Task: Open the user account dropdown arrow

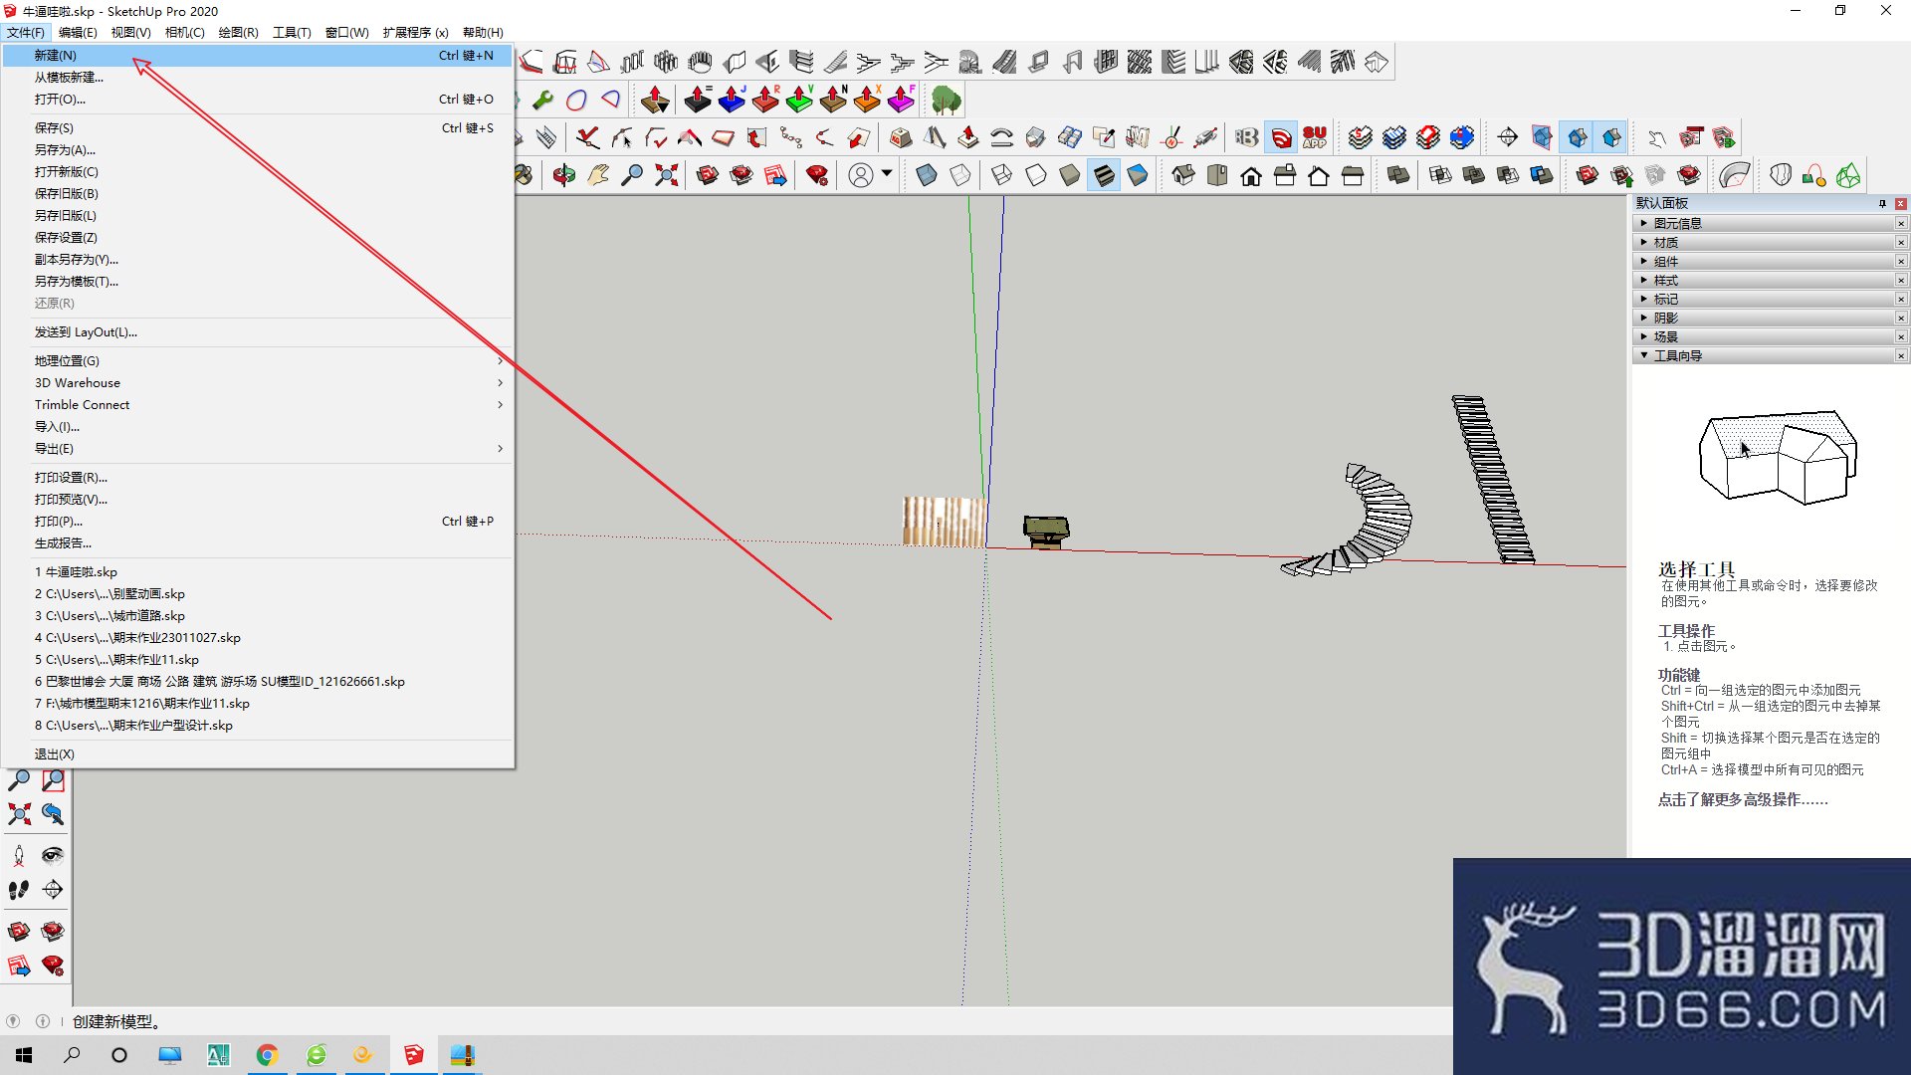Action: tap(887, 174)
